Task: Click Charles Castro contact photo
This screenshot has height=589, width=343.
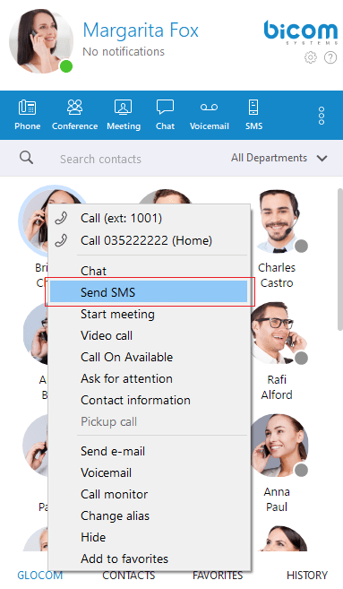Action: 279,221
